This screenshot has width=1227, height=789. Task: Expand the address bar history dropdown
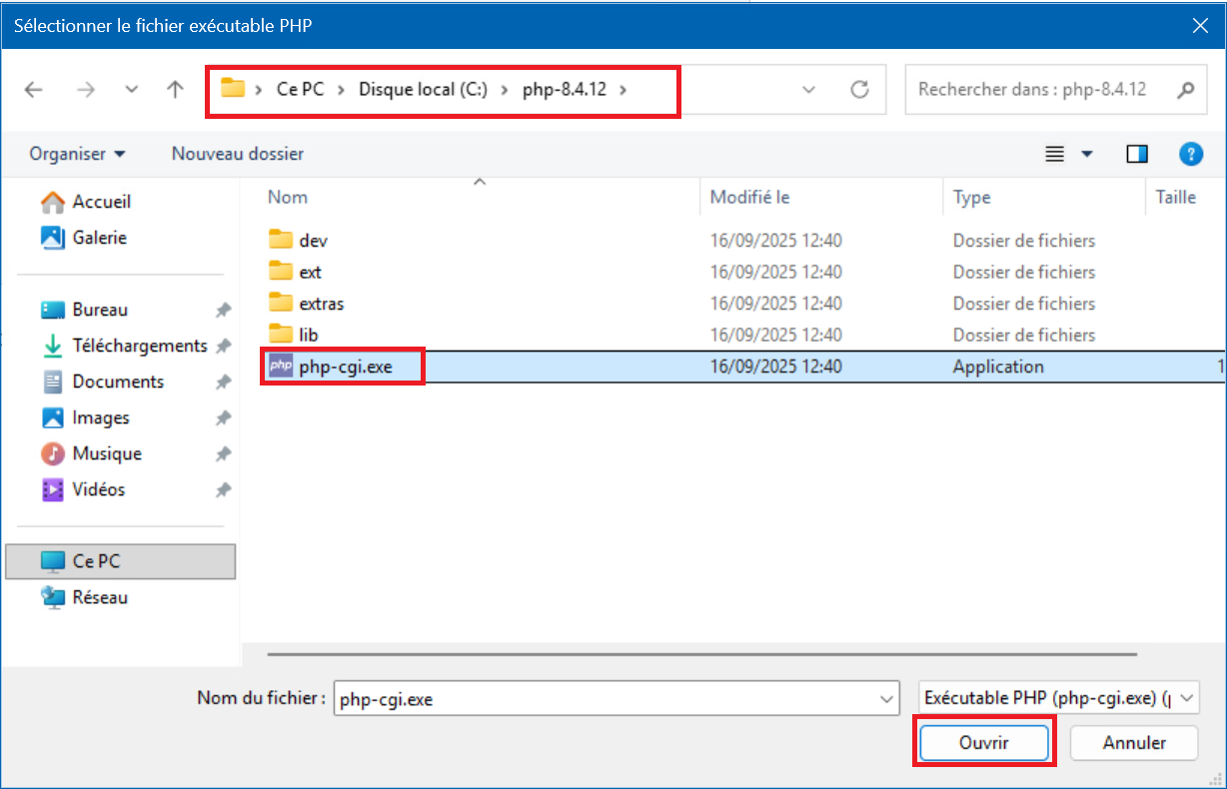tap(809, 90)
